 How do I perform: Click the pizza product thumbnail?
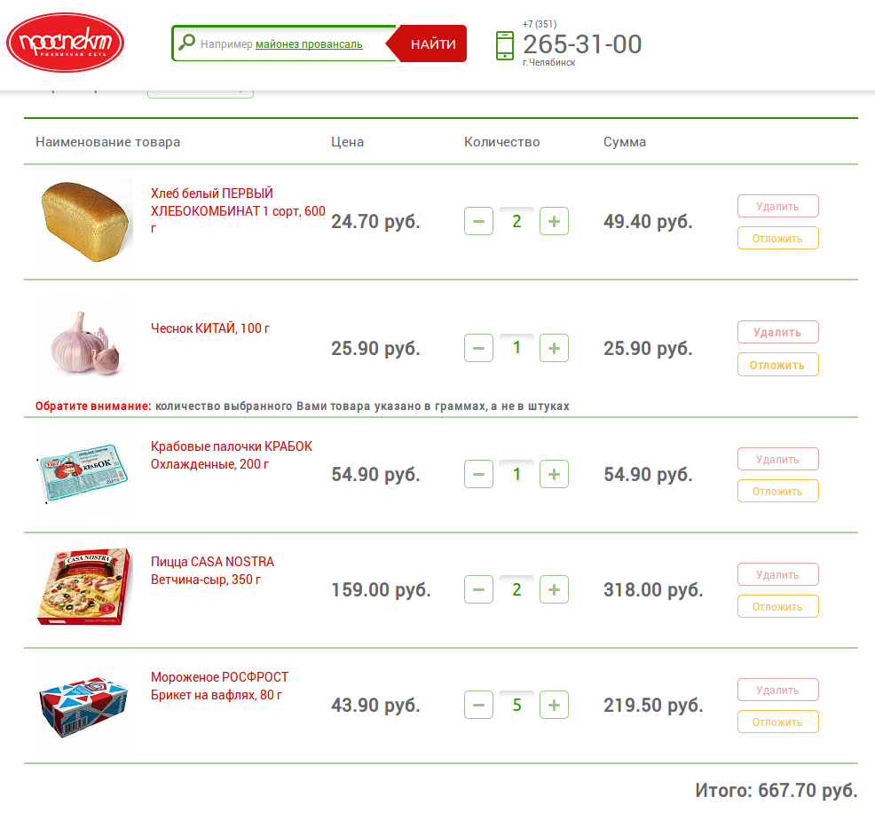click(84, 587)
